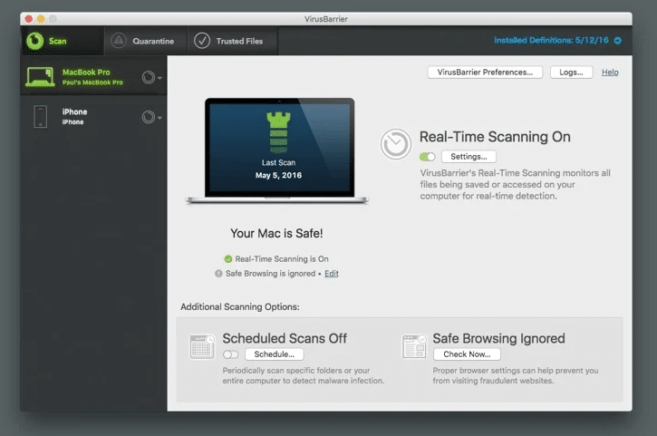Click the Safe Browsing page icon
Image resolution: width=657 pixels, height=436 pixels.
click(x=414, y=346)
